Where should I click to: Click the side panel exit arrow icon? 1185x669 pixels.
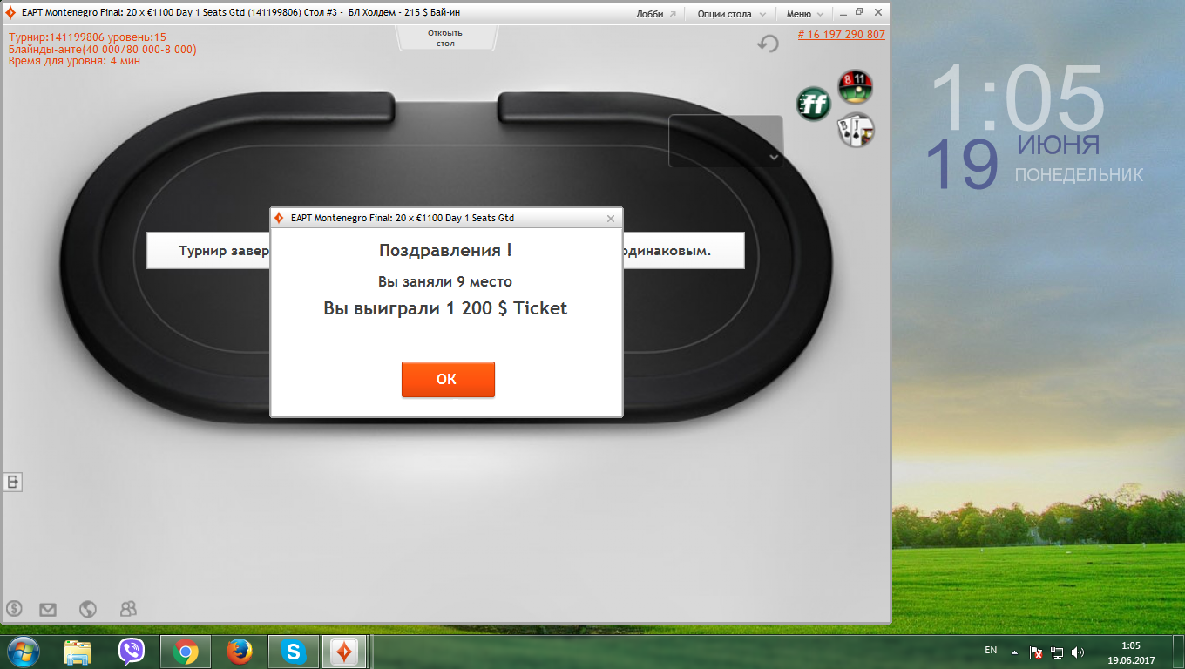12,482
